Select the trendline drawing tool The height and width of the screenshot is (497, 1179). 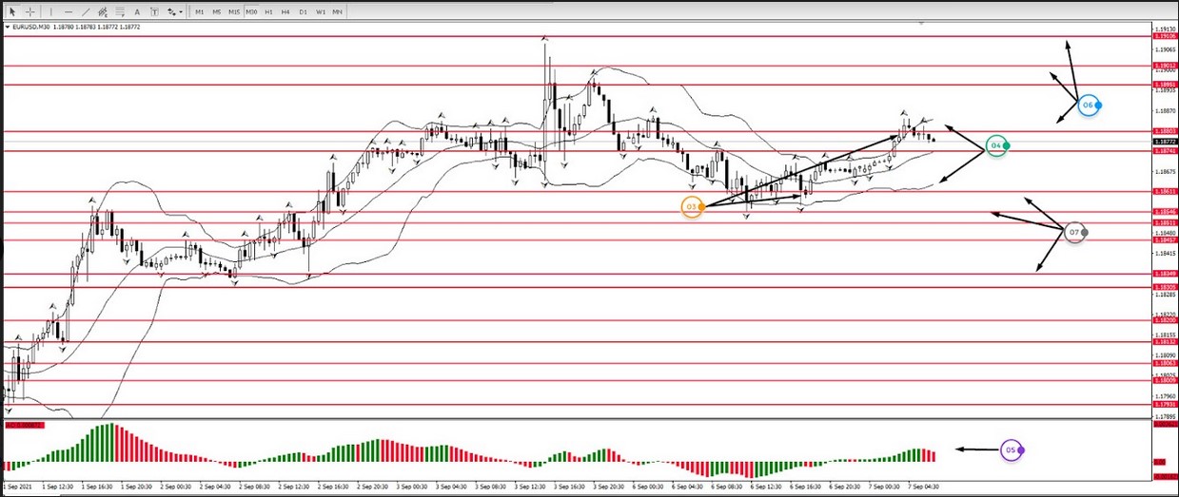pos(87,11)
